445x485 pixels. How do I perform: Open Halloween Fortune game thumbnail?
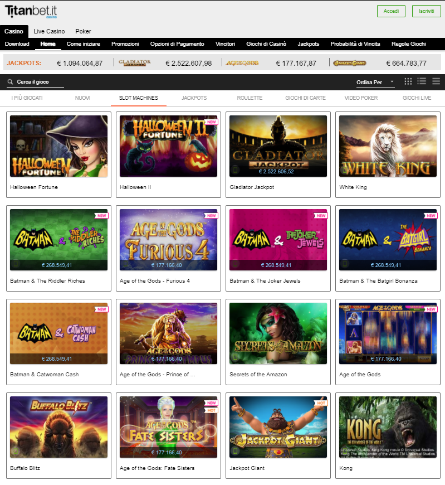(x=58, y=146)
